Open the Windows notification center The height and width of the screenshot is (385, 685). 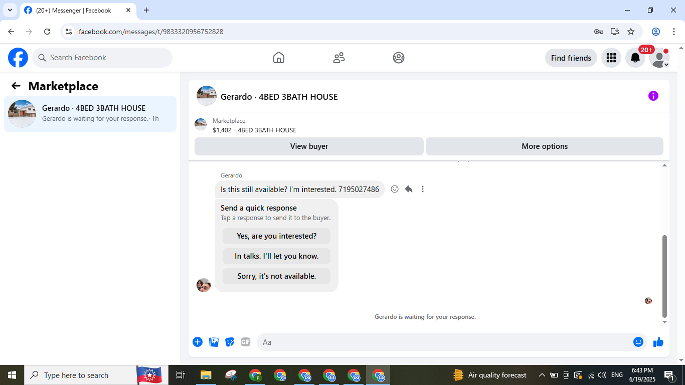(669, 375)
